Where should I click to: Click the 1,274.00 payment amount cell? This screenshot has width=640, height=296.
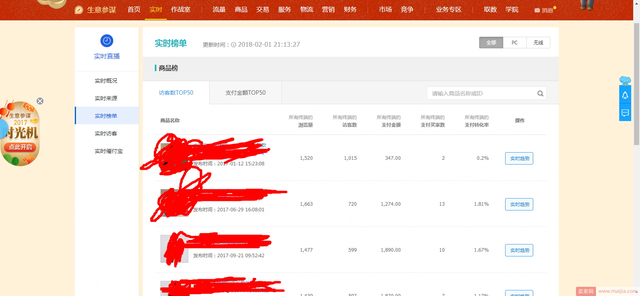pos(391,204)
